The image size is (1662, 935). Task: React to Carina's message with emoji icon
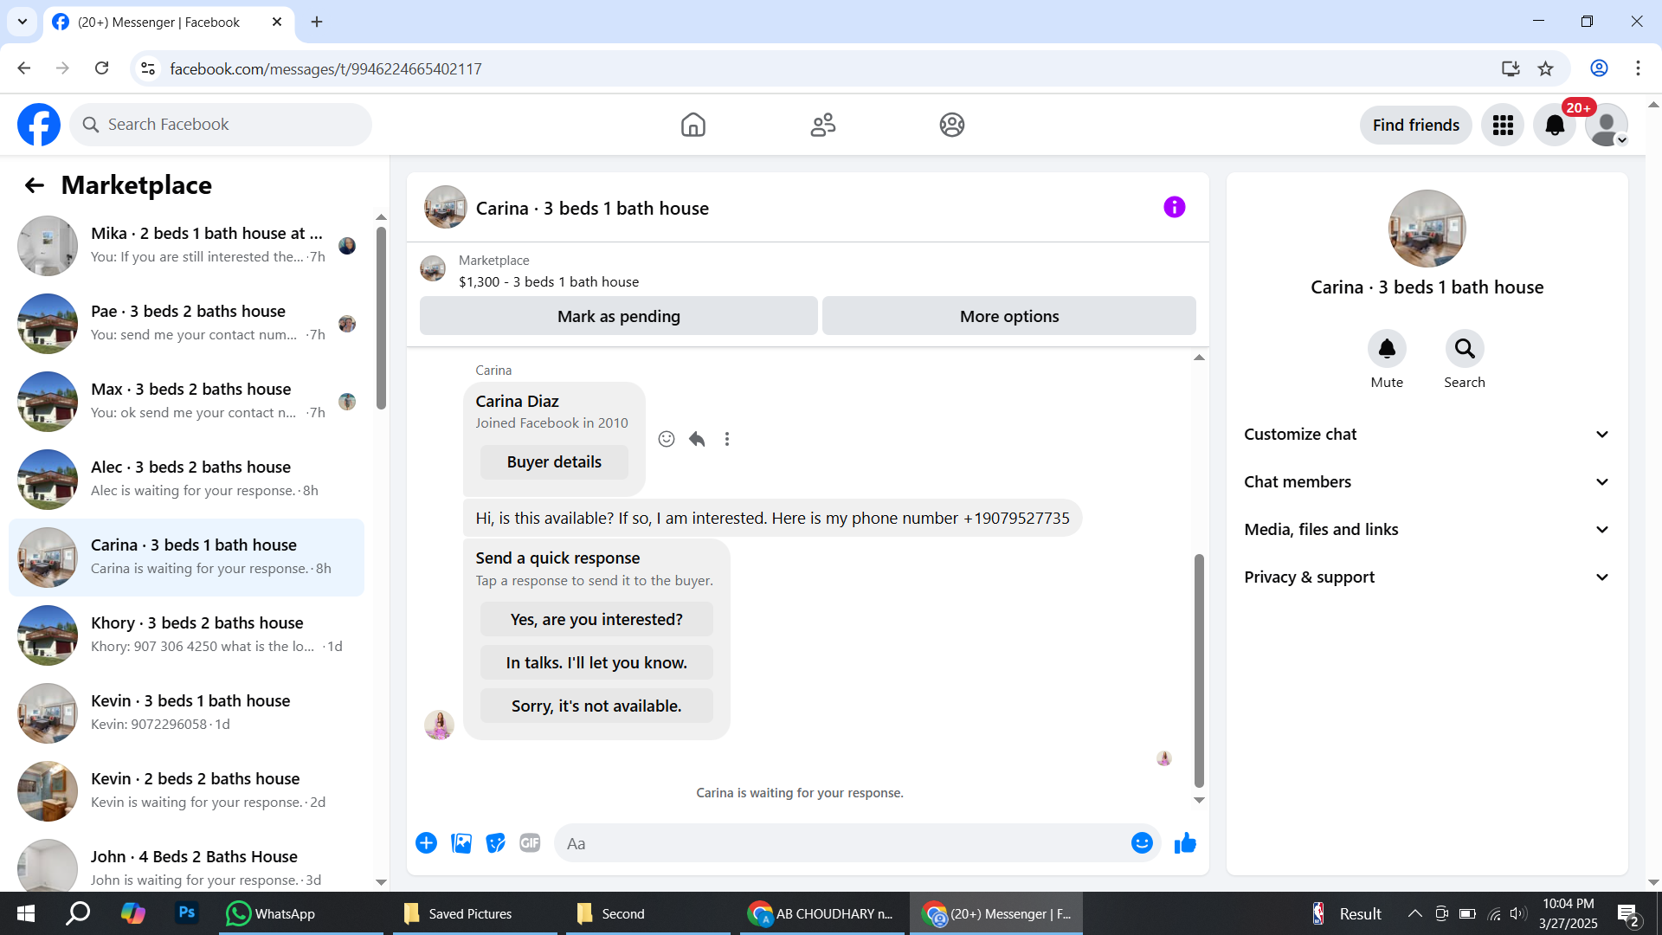667,439
